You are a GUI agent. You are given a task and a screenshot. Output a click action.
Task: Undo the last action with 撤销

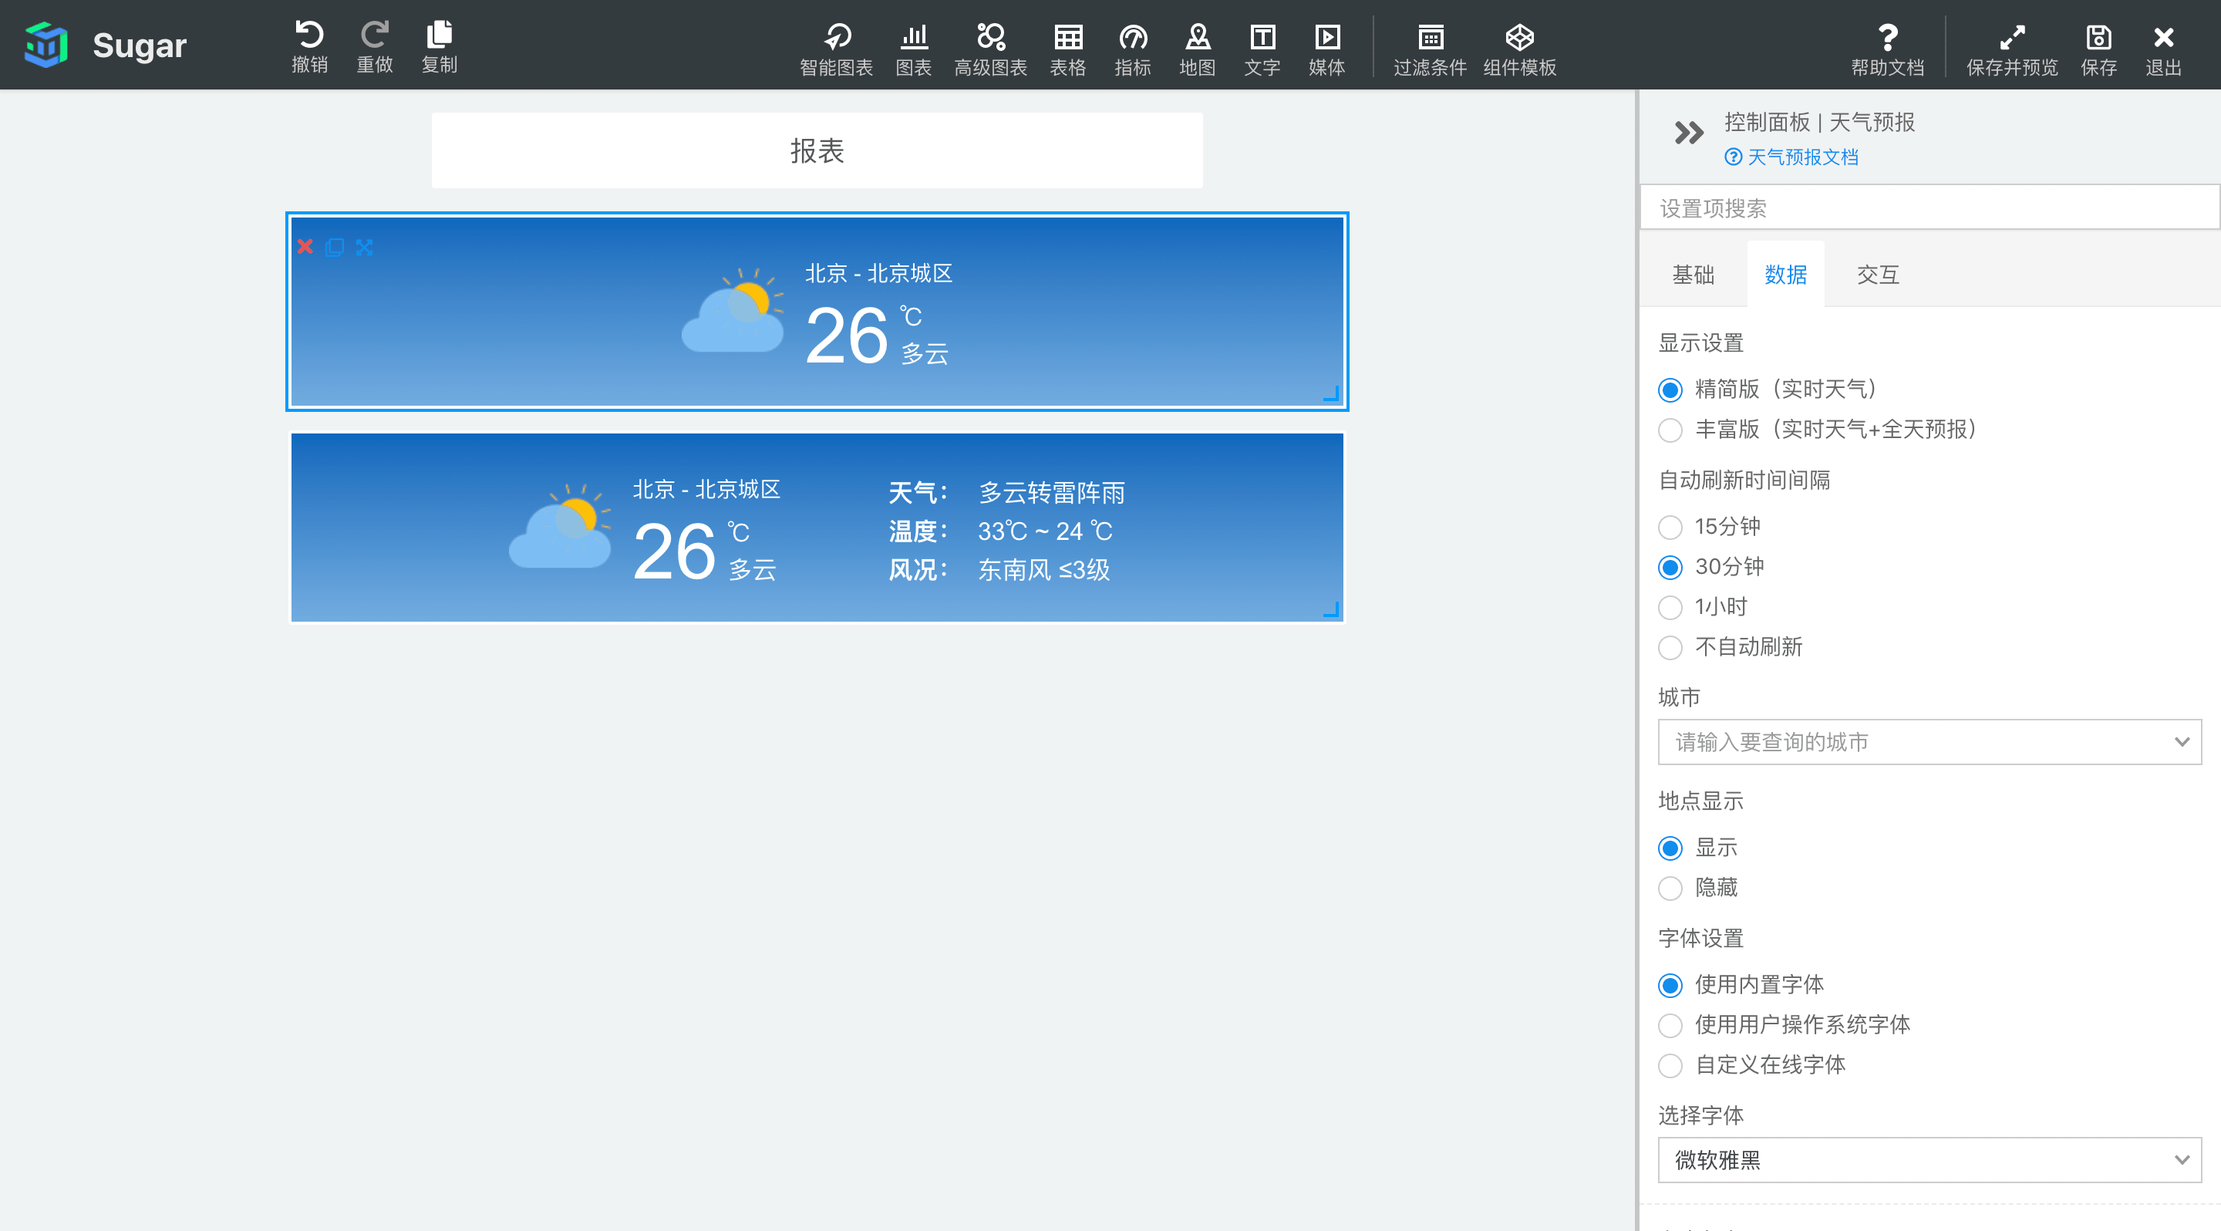point(309,47)
